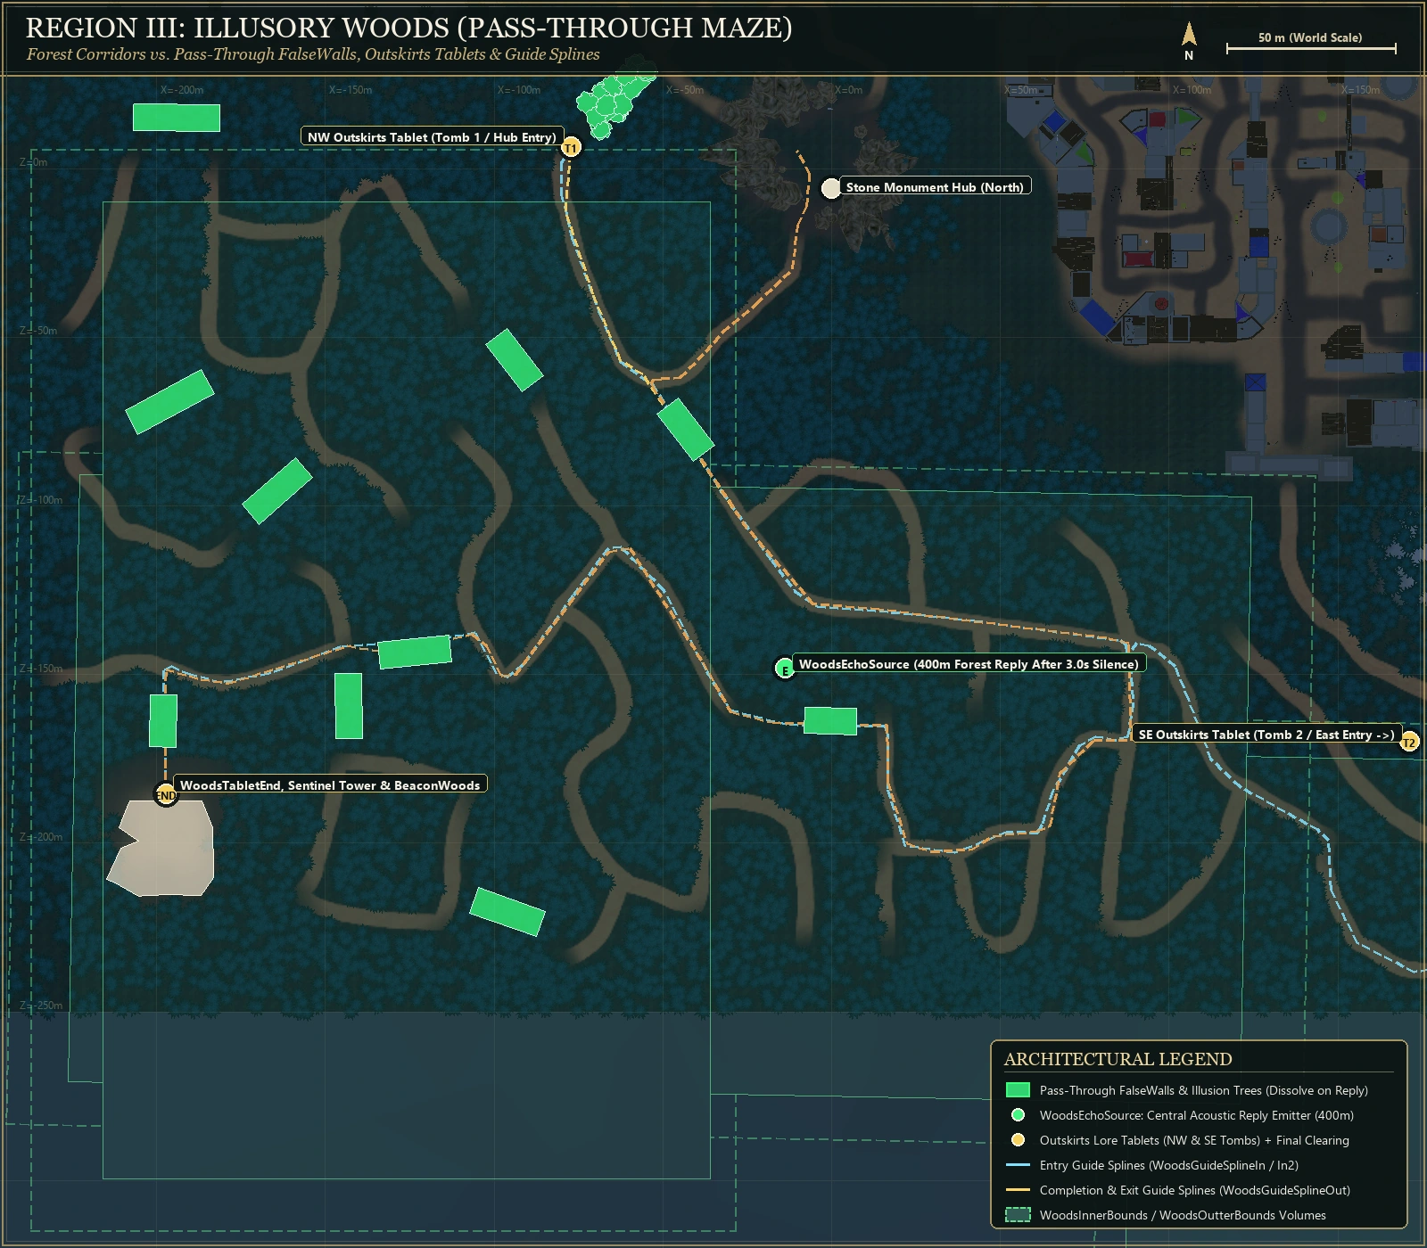Click the green emitter dot in legend
This screenshot has height=1248, width=1427.
pyautogui.click(x=1018, y=1115)
